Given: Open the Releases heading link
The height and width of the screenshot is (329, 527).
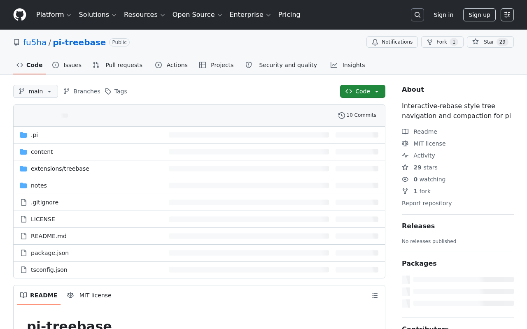Looking at the screenshot, I should tap(418, 226).
